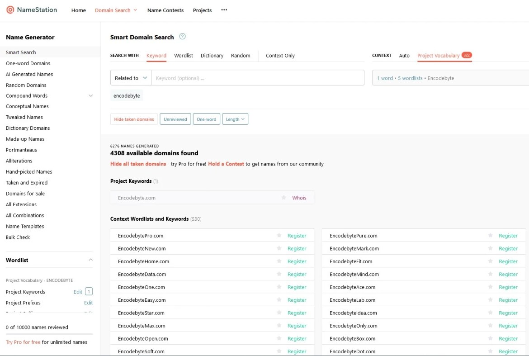Star the EncodebyteIdea.com domain
Viewport: 529px width, 356px height.
[x=490, y=312]
